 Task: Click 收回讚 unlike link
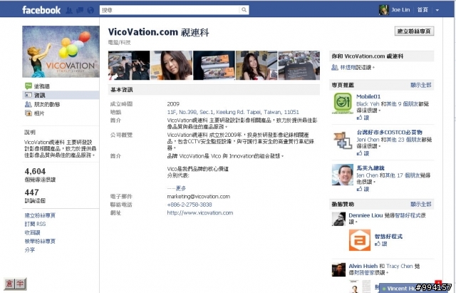tap(32, 232)
